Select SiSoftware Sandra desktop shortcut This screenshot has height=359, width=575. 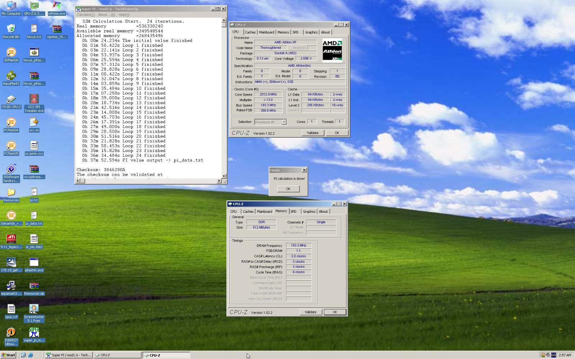(11, 173)
